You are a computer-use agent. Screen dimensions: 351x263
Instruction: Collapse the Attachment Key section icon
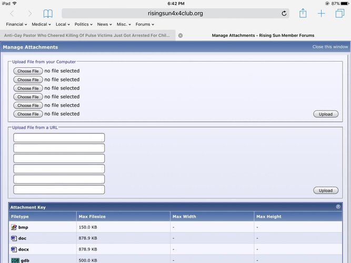point(338,207)
